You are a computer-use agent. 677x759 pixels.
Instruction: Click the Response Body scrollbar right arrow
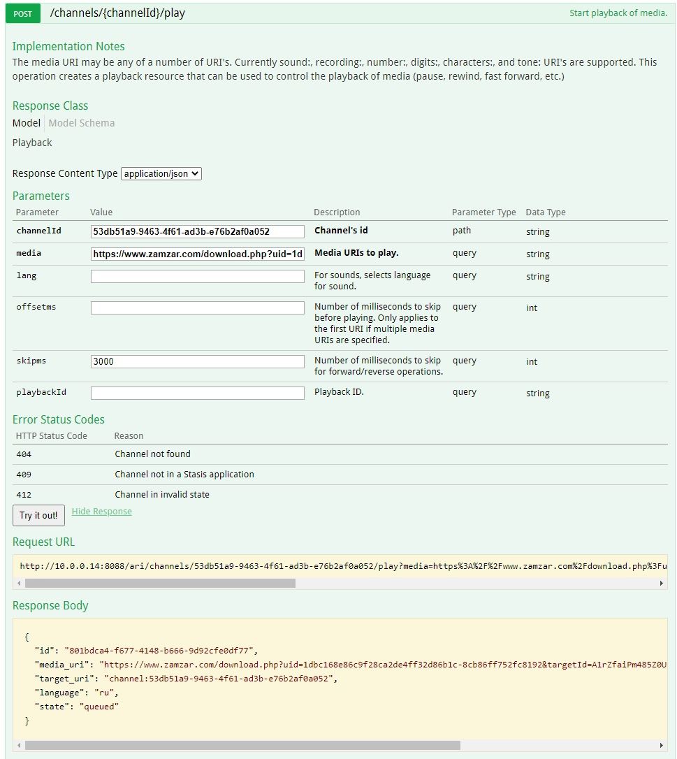click(662, 746)
